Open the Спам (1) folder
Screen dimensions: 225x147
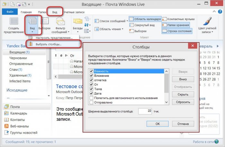coord(16,69)
